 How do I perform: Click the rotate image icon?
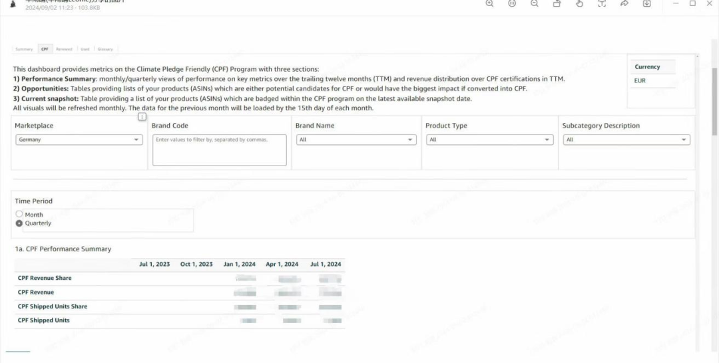pos(557,4)
